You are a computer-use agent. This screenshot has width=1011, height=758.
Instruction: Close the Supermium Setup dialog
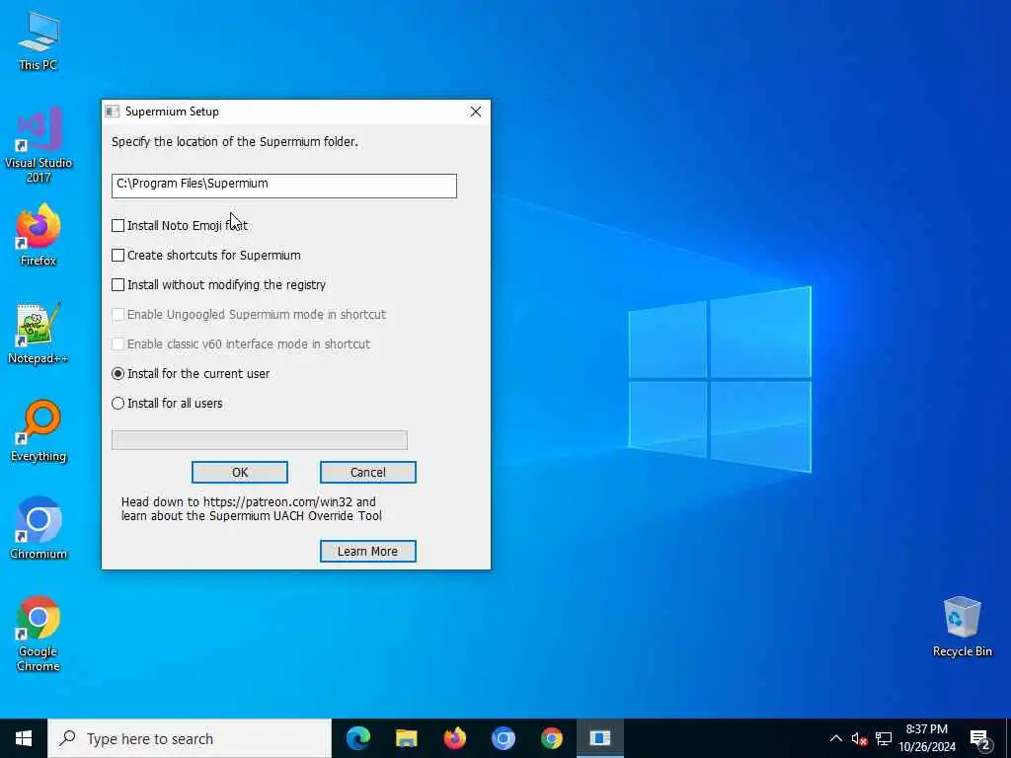pos(476,112)
